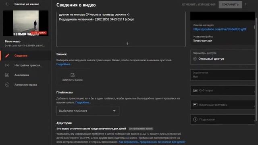
Task: Open Настройки трансляции section
Action: [x=26, y=65]
